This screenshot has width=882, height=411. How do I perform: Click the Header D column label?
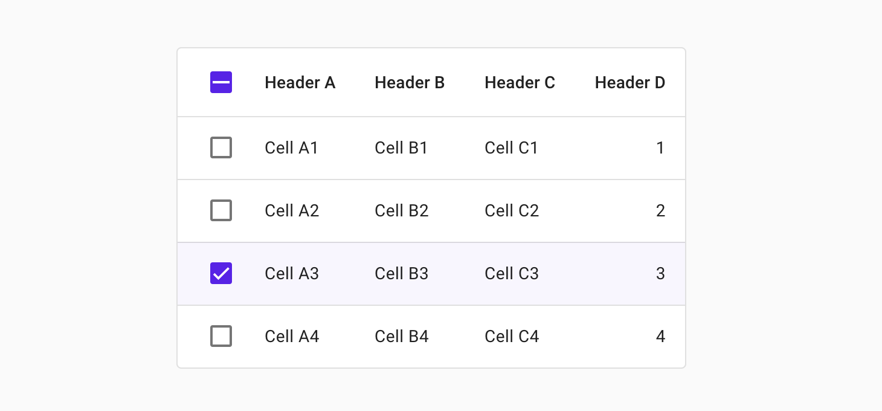(x=630, y=82)
